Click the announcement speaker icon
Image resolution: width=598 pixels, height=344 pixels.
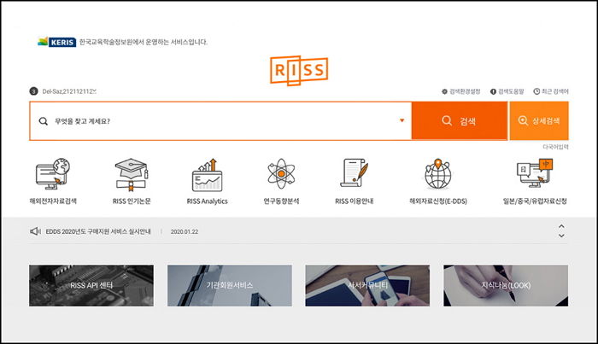35,231
